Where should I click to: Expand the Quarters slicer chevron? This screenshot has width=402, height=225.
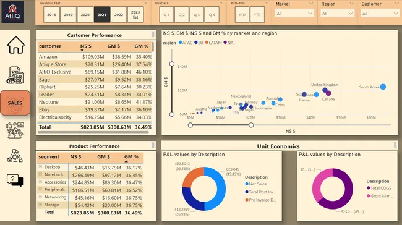[221, 3]
